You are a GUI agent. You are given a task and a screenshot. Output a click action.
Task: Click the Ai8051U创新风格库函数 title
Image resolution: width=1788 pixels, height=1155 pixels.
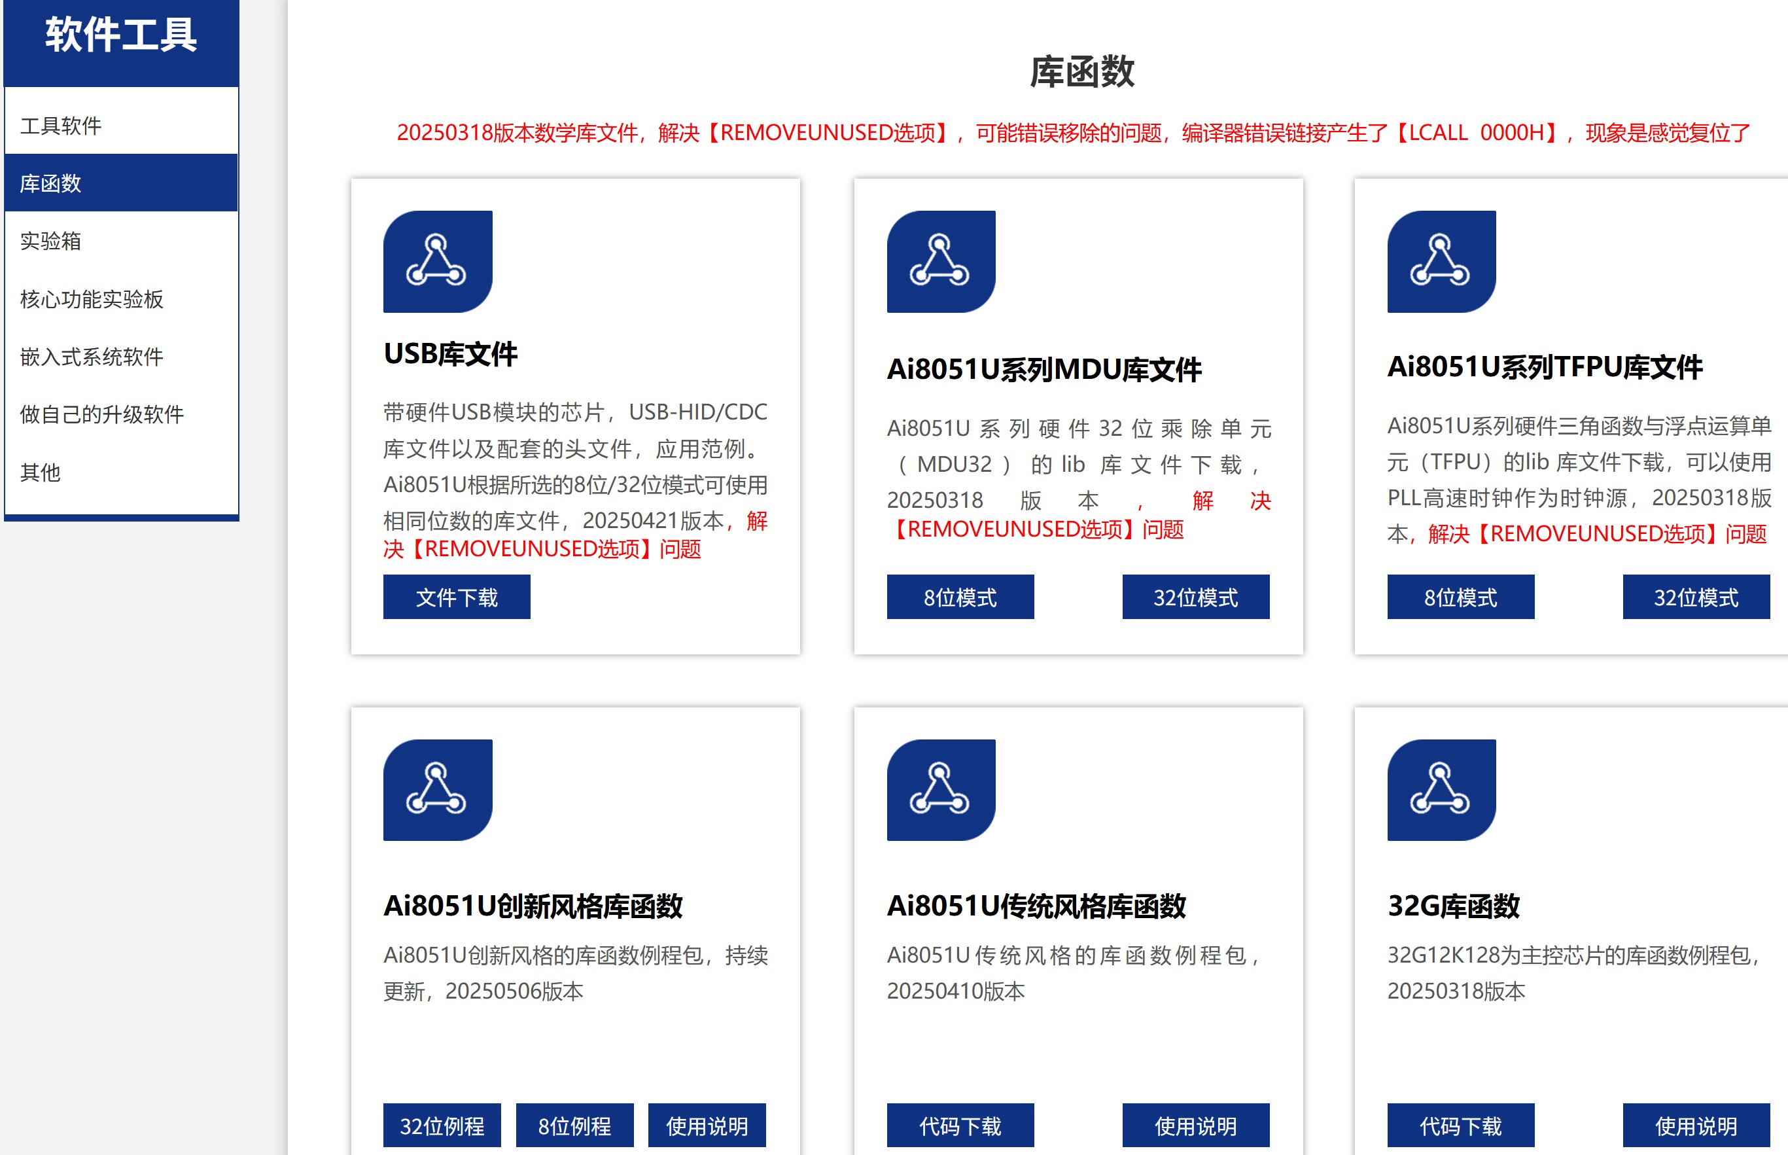[533, 906]
